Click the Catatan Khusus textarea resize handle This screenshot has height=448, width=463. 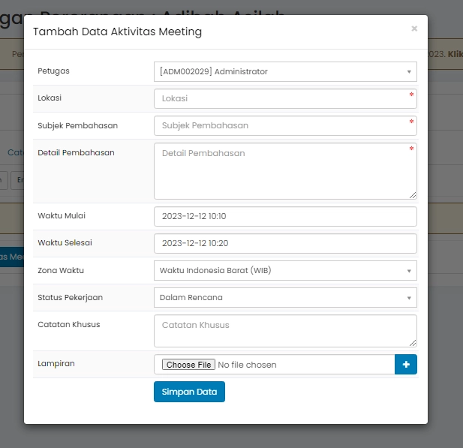coord(413,343)
